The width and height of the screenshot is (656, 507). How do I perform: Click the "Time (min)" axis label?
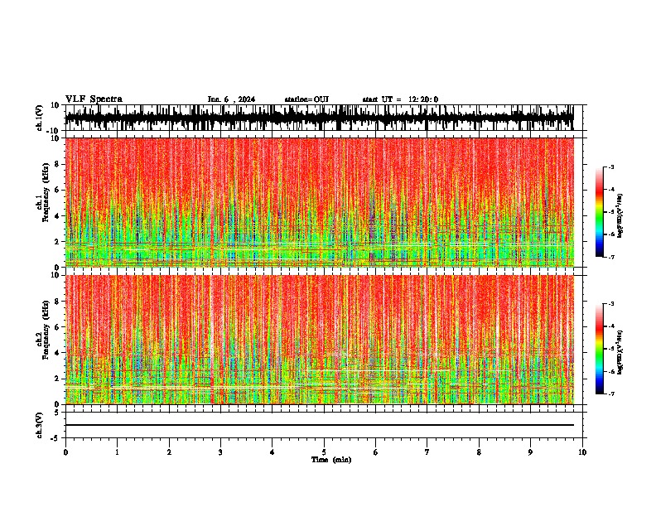click(331, 460)
